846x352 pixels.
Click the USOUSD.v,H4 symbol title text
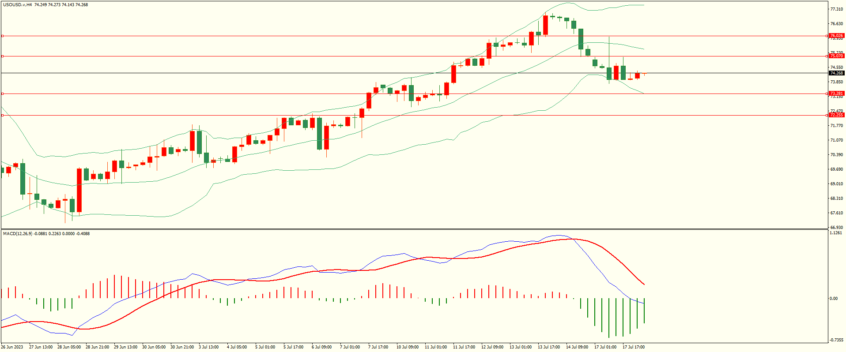[x=17, y=5]
